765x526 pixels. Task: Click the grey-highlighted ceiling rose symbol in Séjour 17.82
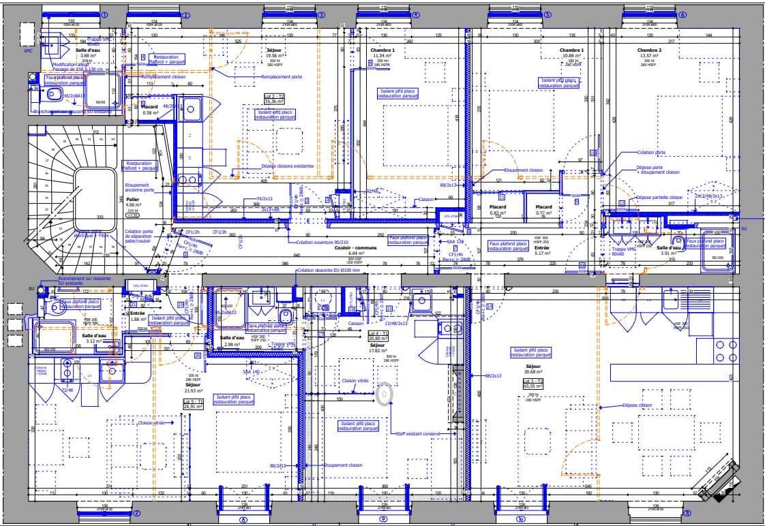(385, 393)
